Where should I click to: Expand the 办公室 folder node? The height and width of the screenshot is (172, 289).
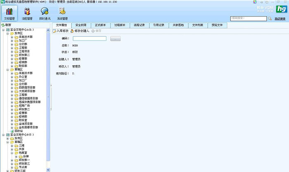(x=12, y=77)
